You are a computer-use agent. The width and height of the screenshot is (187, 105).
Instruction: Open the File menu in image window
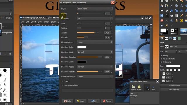[22, 22]
